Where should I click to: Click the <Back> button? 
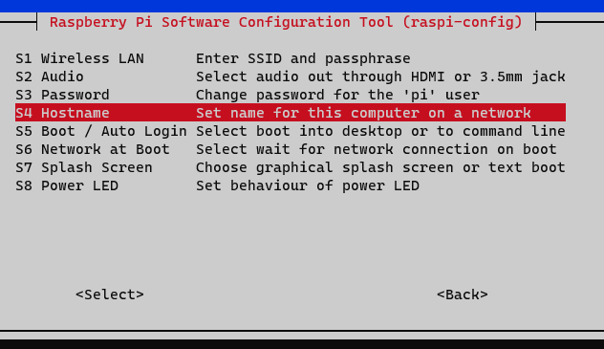tap(463, 294)
